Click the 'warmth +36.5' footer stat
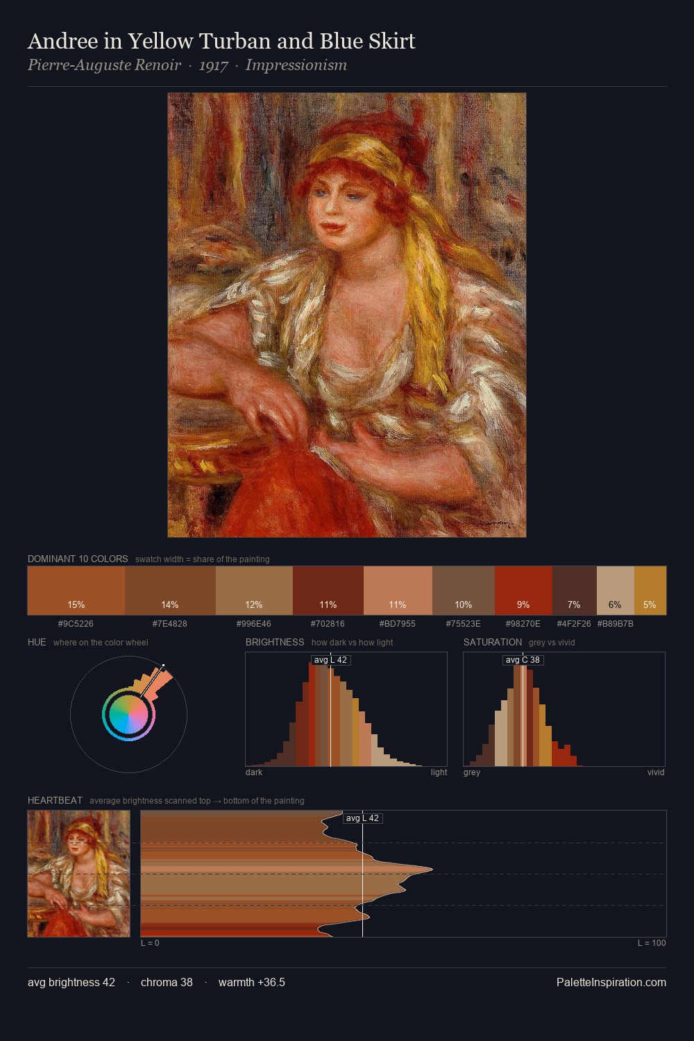The width and height of the screenshot is (694, 1041). 252,983
